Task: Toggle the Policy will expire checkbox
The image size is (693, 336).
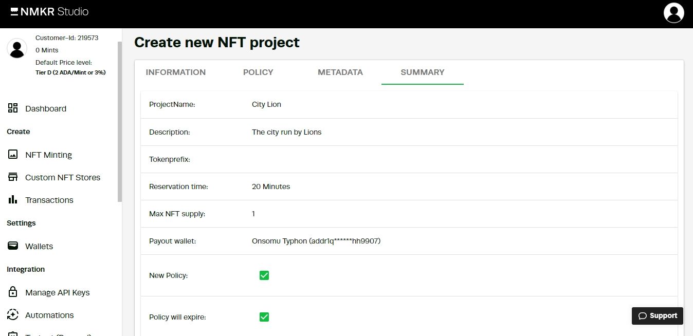Action: (264, 317)
